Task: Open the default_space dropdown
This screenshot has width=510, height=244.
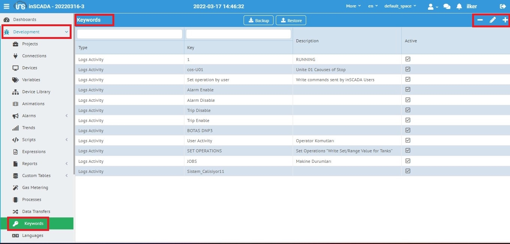Action: click(x=400, y=6)
